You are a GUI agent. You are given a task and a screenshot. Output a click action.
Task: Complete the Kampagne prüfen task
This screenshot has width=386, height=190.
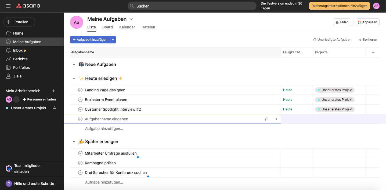click(x=80, y=163)
